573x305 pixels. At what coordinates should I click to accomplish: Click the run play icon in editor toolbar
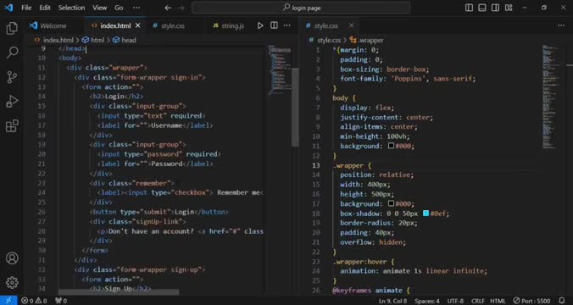tap(260, 25)
